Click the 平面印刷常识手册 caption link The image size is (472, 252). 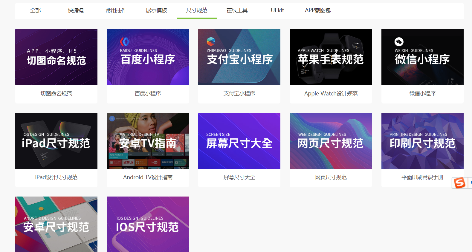tap(422, 177)
